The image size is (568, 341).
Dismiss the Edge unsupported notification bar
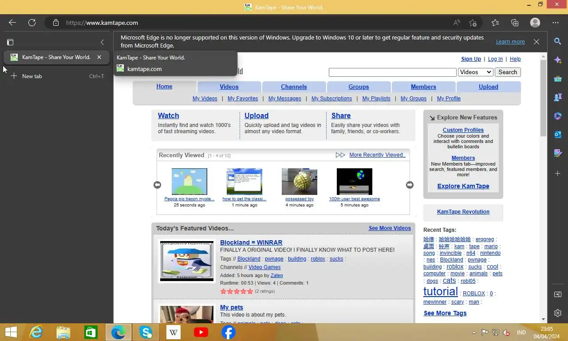(x=536, y=42)
